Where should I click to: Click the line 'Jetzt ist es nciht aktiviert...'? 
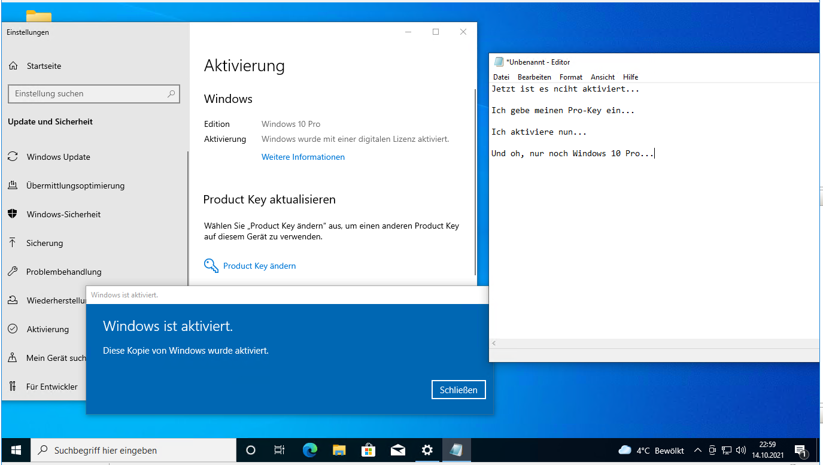(x=565, y=89)
